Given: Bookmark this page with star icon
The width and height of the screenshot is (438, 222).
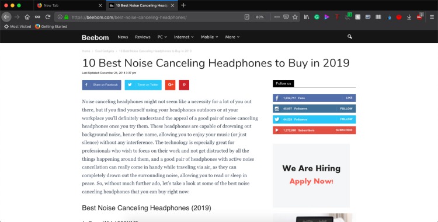Looking at the screenshot, I should click(x=295, y=17).
